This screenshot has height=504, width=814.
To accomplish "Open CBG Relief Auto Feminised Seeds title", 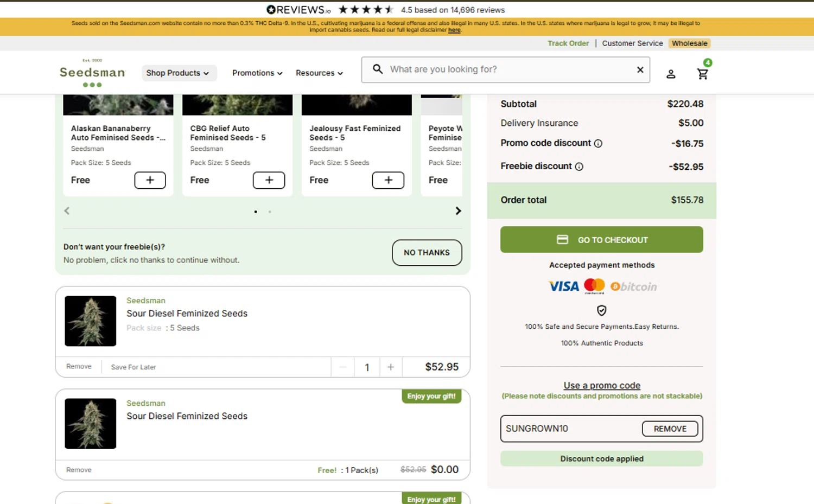I will tap(228, 133).
